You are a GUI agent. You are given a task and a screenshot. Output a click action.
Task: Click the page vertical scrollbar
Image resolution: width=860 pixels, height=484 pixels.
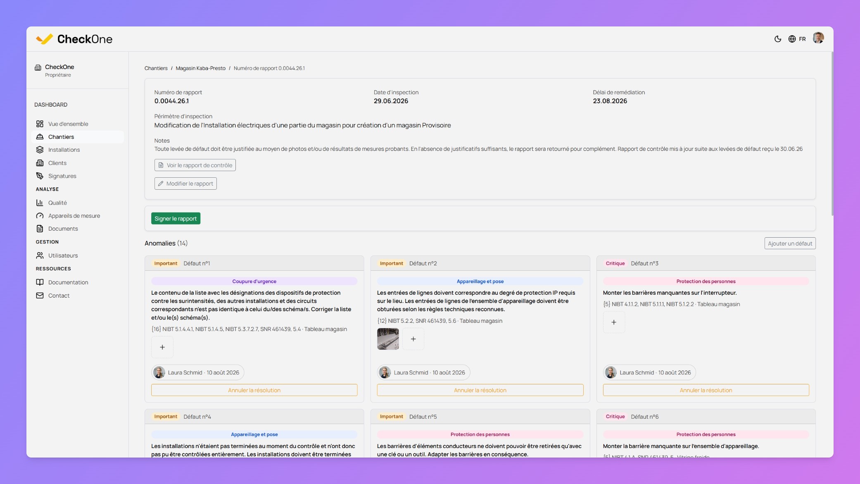[x=832, y=134]
